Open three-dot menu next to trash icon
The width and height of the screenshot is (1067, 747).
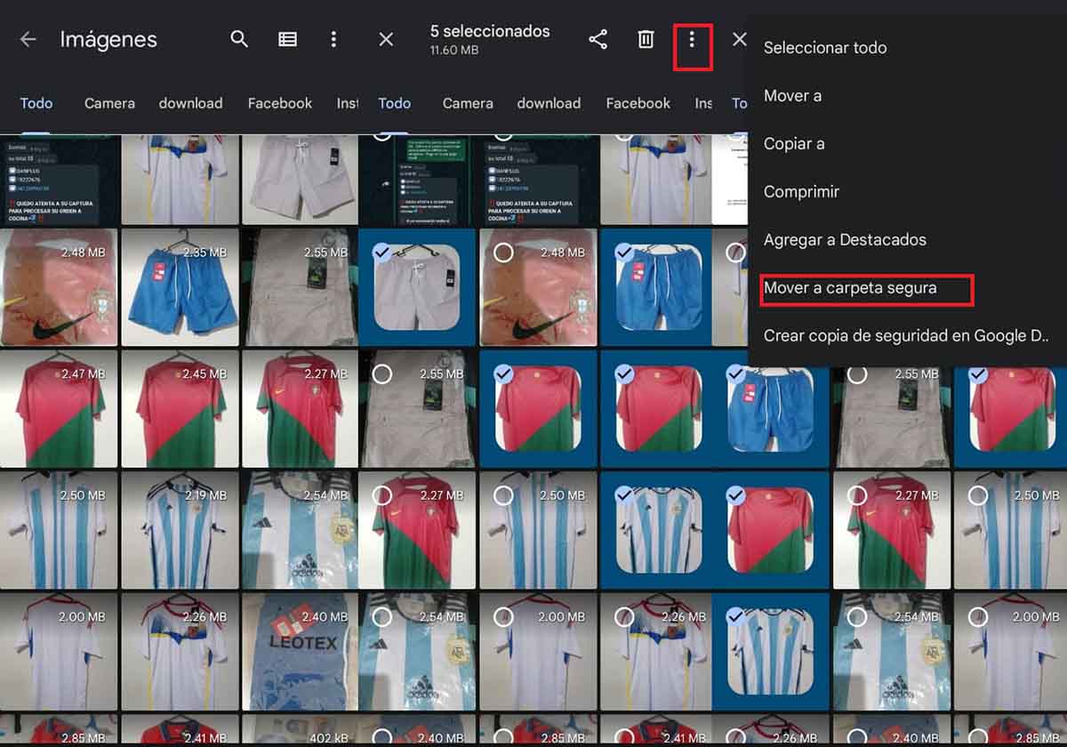pyautogui.click(x=692, y=39)
